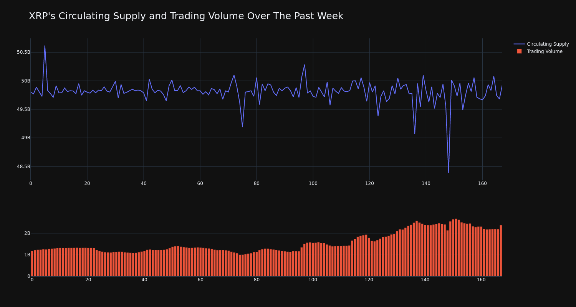The height and width of the screenshot is (307, 576).
Task: Click the 49.5B y-axis label
Action: tap(23, 109)
